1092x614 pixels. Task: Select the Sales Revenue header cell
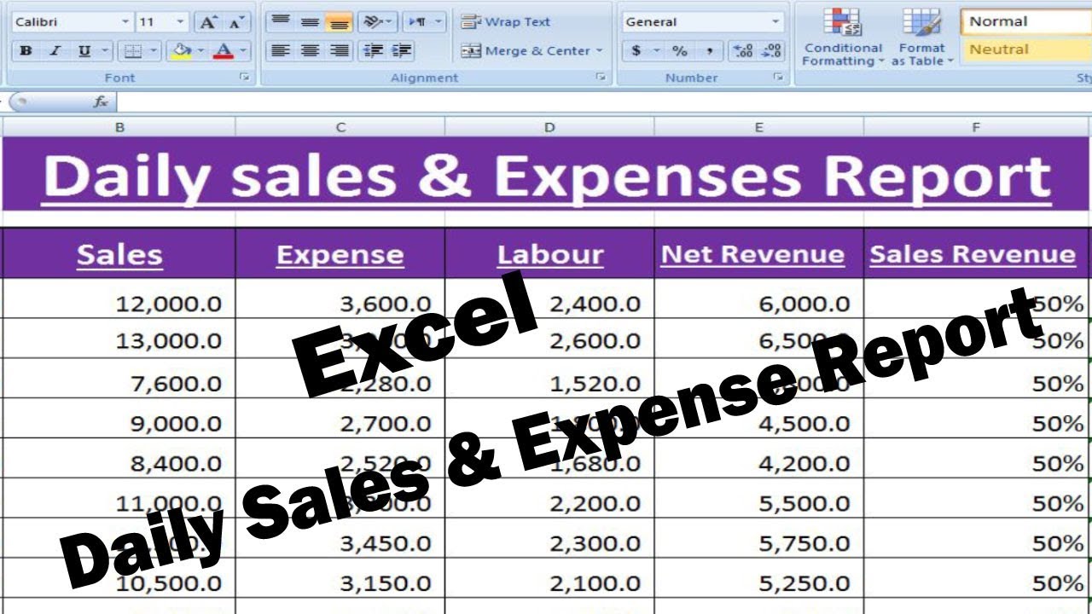tap(977, 253)
